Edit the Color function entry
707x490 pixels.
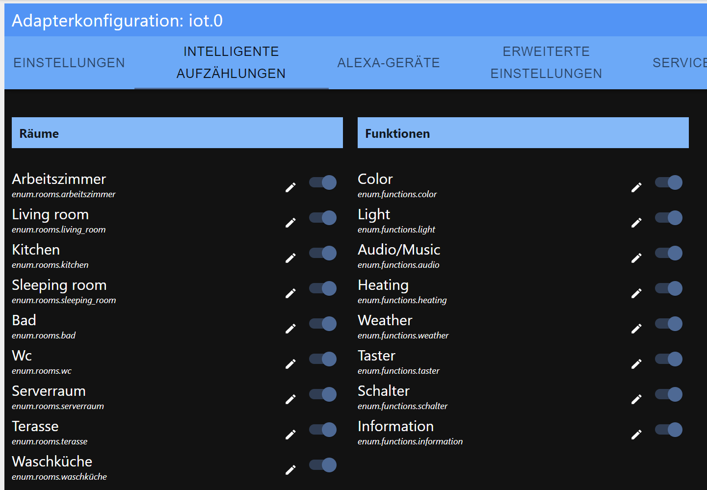coord(636,187)
